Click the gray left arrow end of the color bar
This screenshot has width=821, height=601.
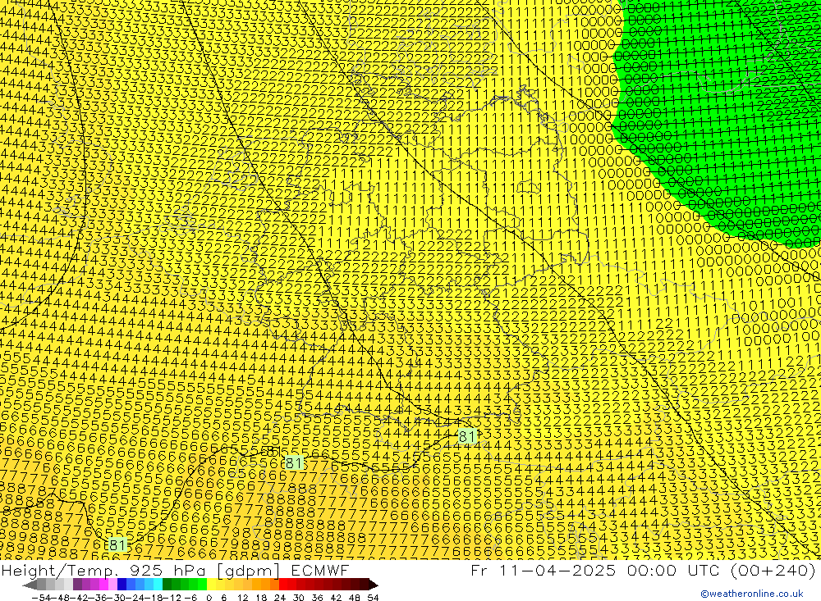pos(30,585)
